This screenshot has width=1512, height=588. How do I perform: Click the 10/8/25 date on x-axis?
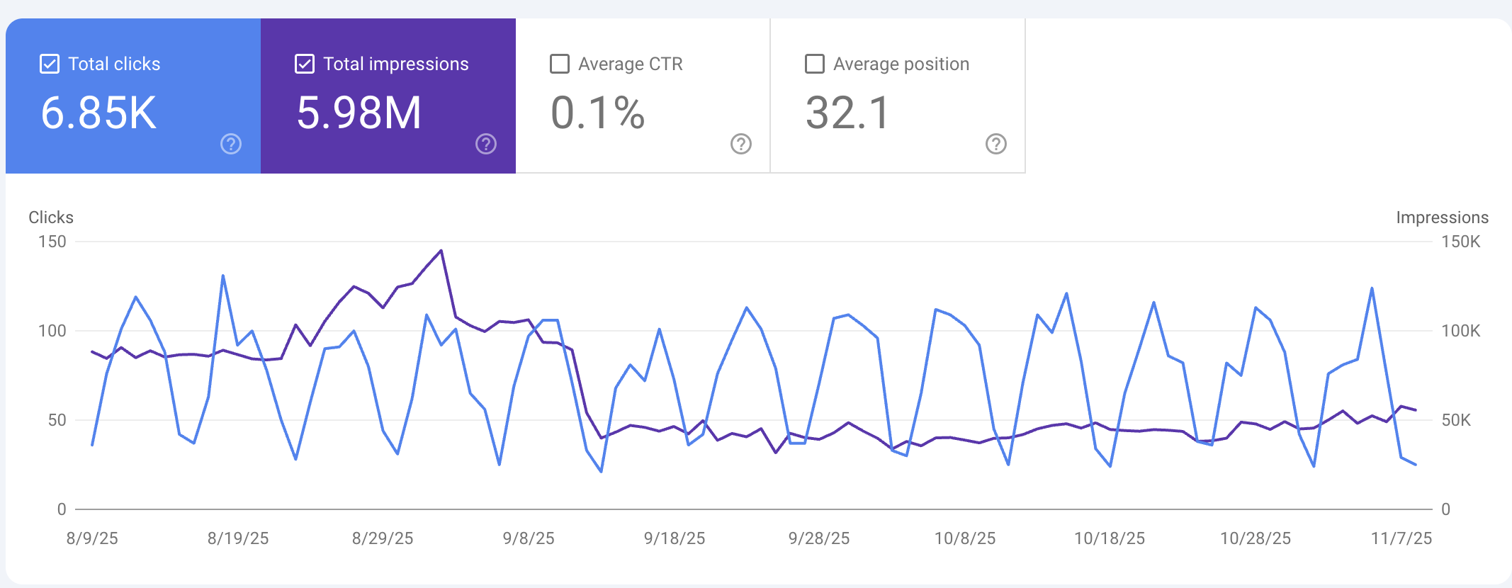point(965,538)
